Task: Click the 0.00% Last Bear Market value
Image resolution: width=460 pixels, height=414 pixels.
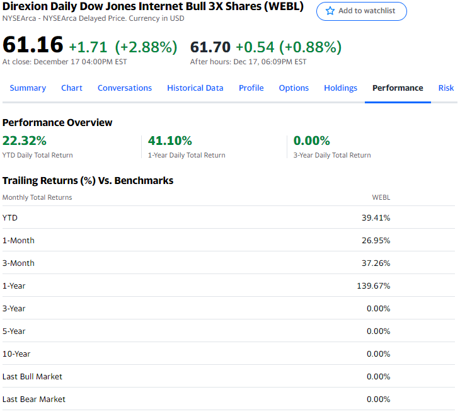Action: pyautogui.click(x=379, y=400)
